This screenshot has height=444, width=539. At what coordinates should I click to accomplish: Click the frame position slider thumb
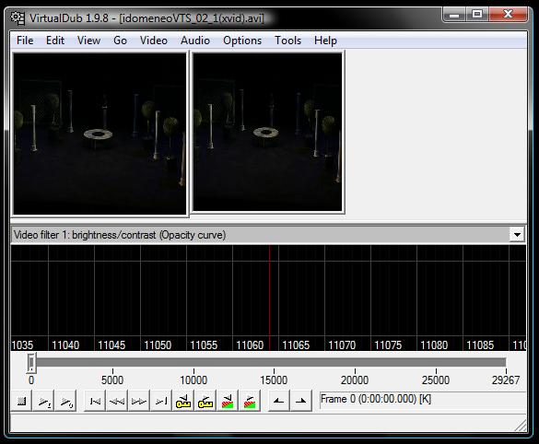31,363
